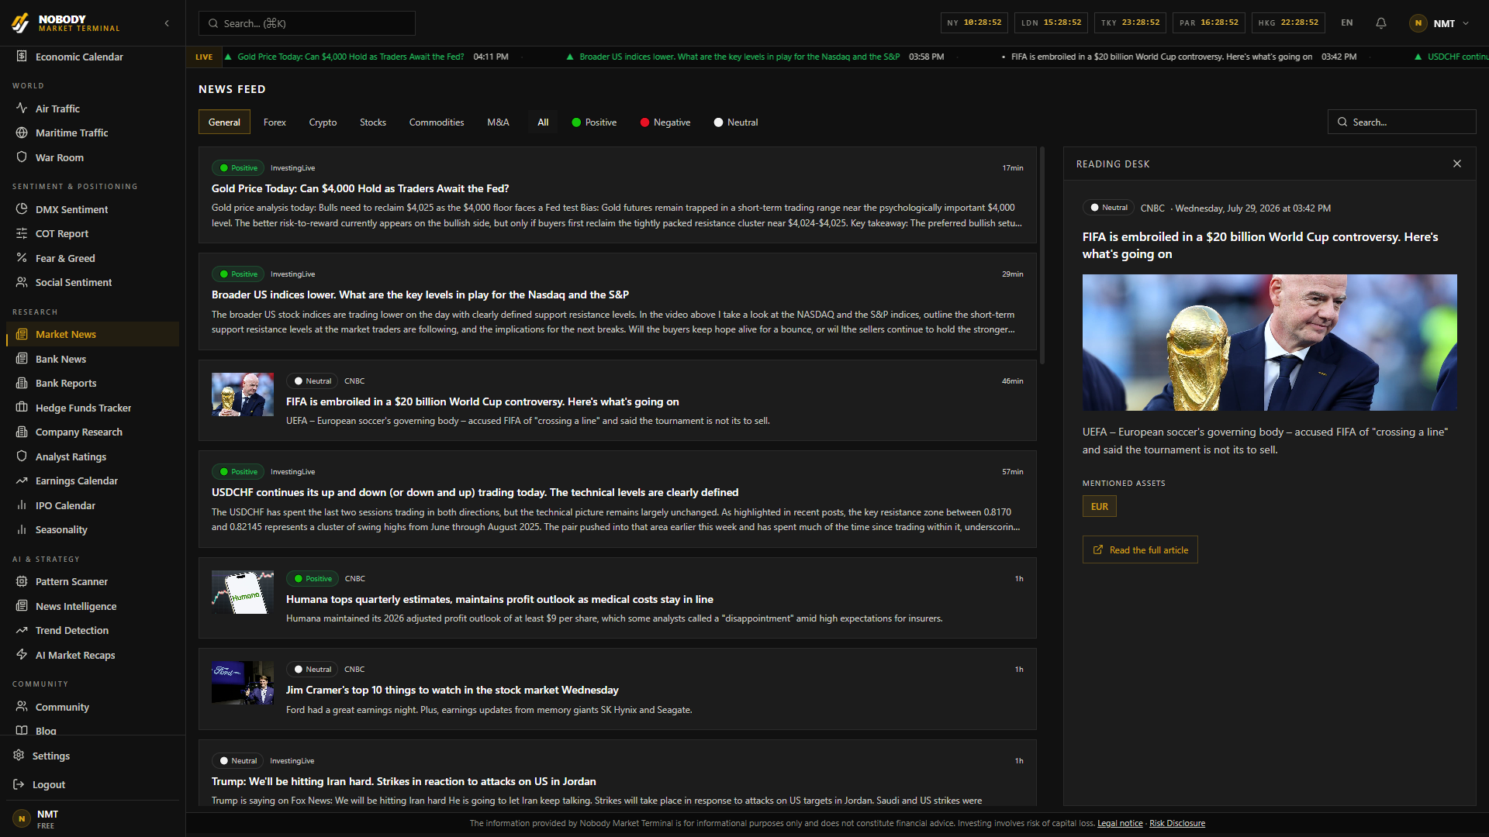Open FIFA World Cup article thumbnail
The image size is (1489, 837).
pyautogui.click(x=243, y=394)
